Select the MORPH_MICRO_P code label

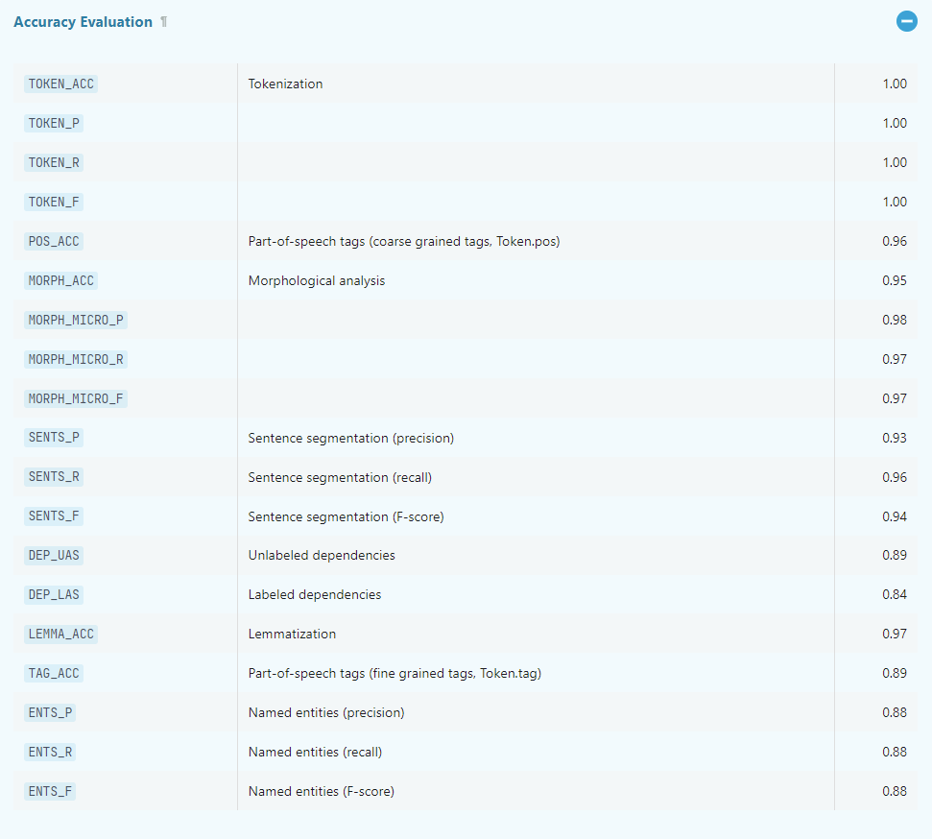[x=76, y=320]
